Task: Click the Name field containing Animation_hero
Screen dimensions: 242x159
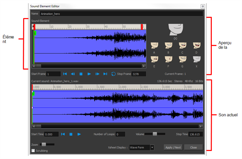Action: 121,14
